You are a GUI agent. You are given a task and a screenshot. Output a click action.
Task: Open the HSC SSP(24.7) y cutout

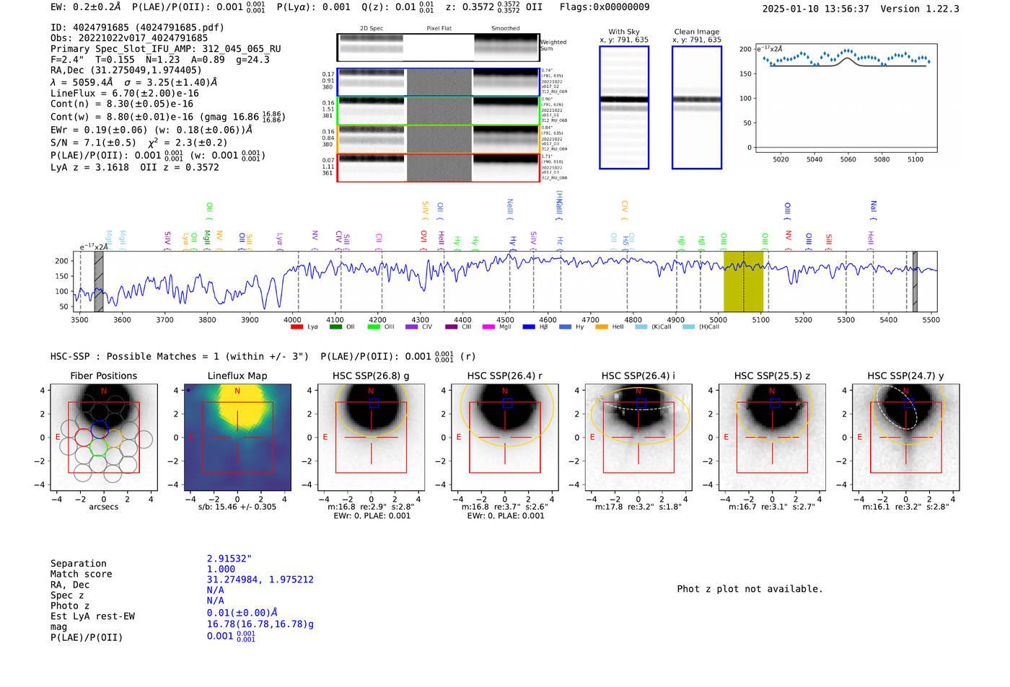click(906, 437)
